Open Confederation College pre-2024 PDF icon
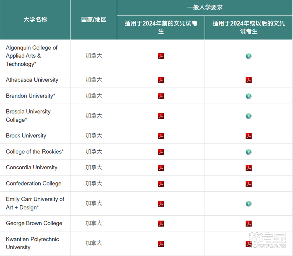 (x=161, y=184)
